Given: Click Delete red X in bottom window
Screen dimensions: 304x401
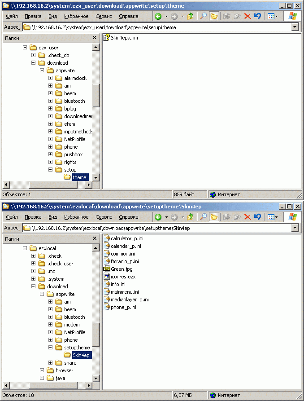Looking at the screenshot, I should (248, 217).
